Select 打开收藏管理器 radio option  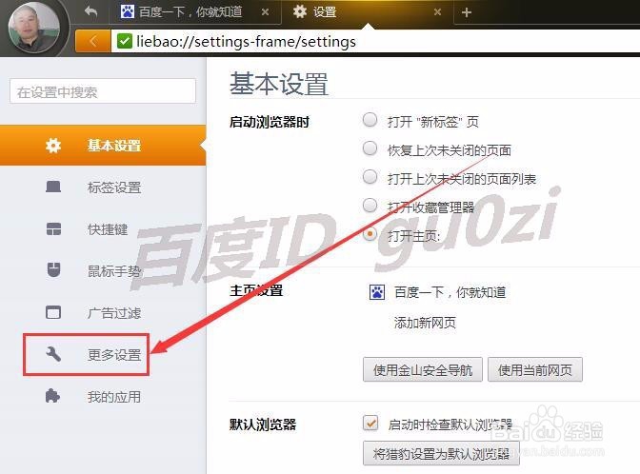pyautogui.click(x=370, y=206)
